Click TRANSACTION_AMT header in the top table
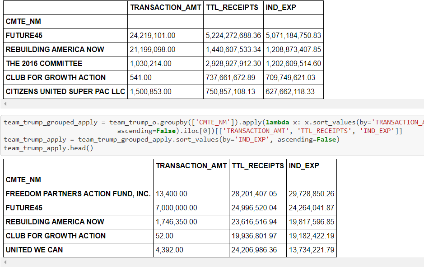 (x=165, y=7)
